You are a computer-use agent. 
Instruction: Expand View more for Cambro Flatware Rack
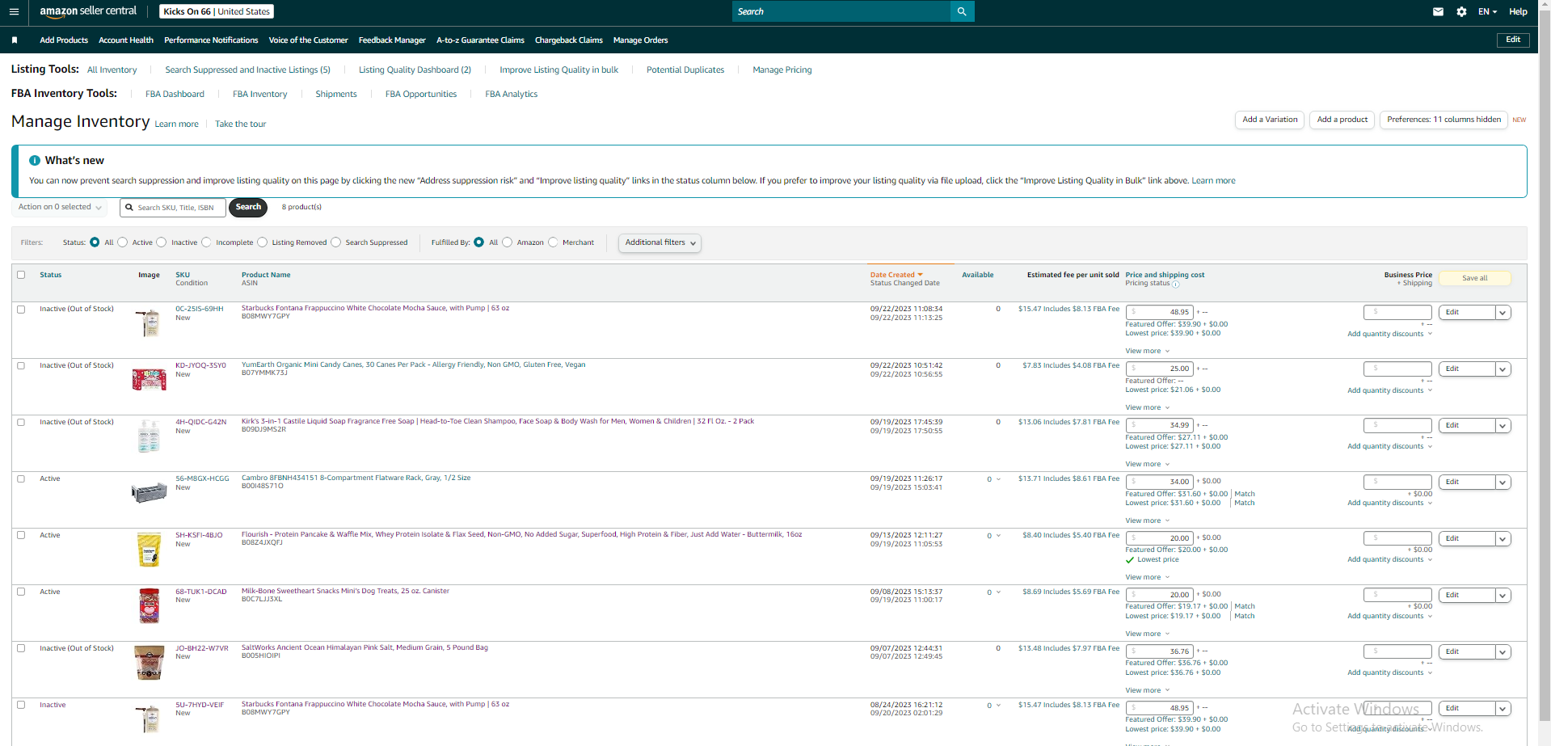pyautogui.click(x=1148, y=521)
